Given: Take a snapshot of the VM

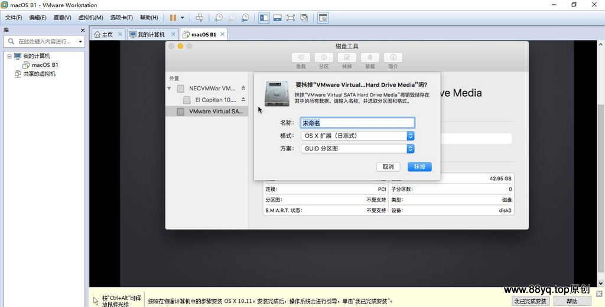Looking at the screenshot, I should click(x=219, y=18).
